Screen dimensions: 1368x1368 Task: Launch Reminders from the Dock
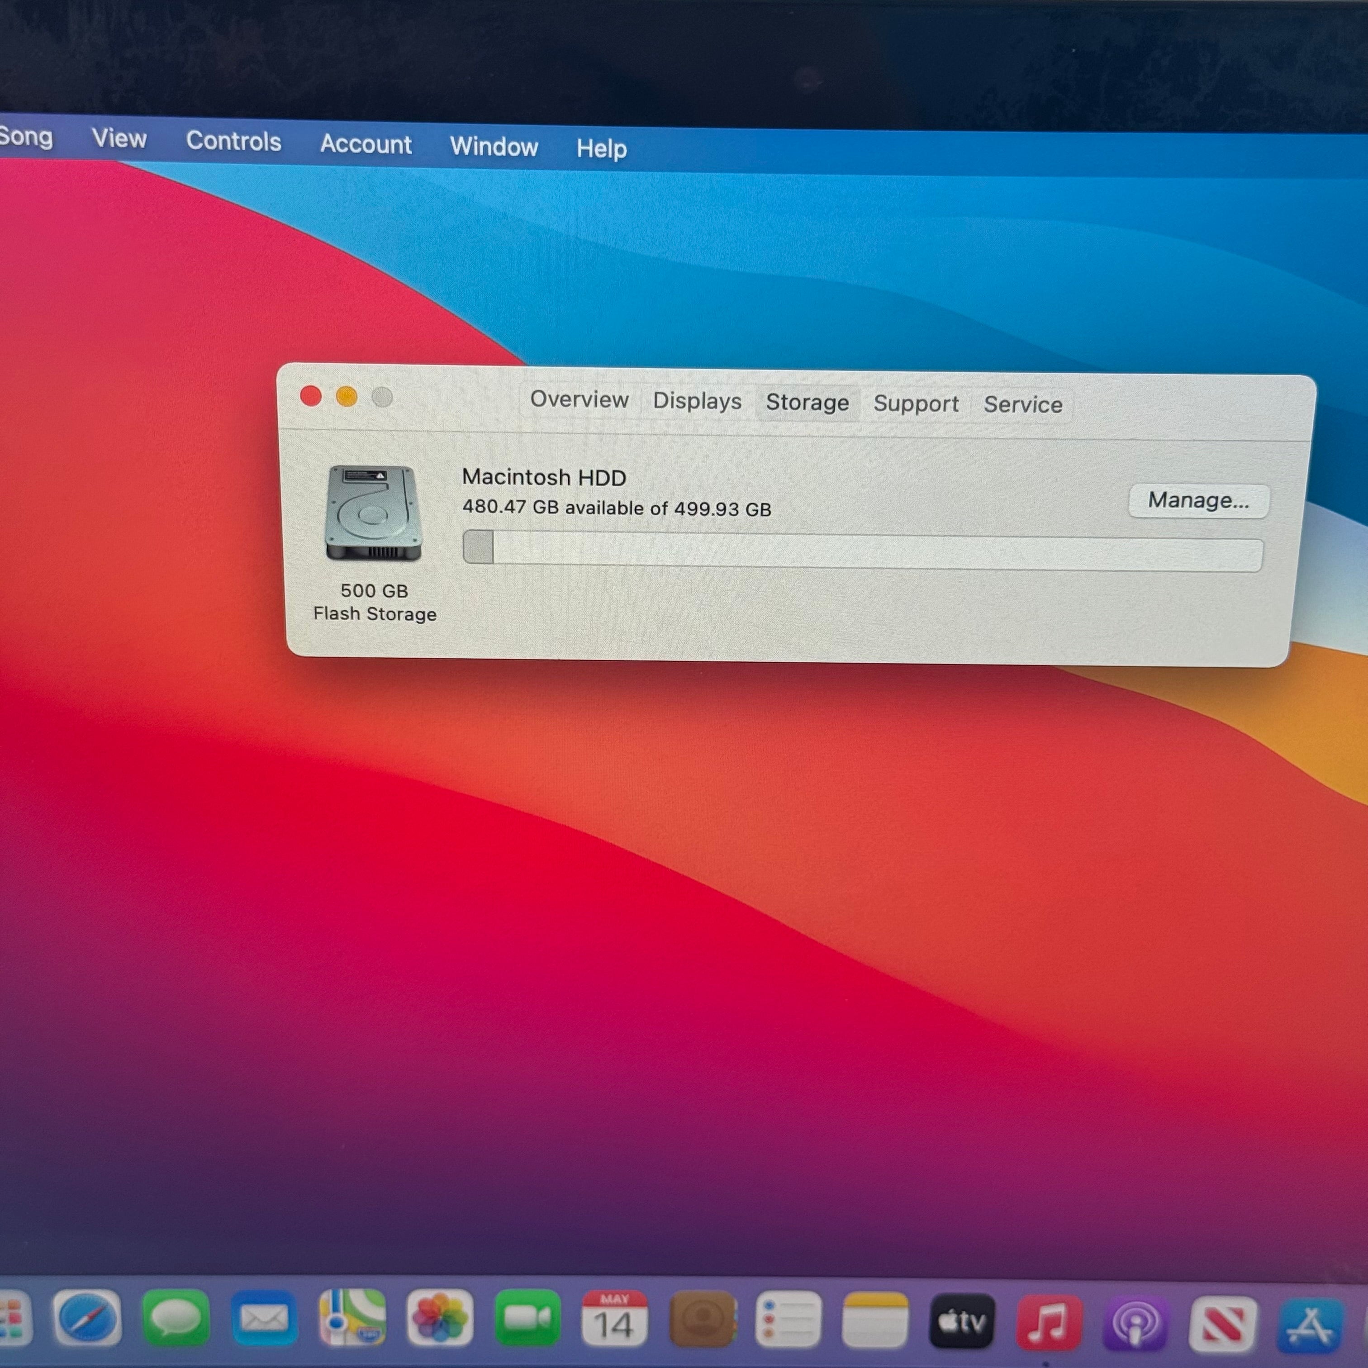(788, 1320)
